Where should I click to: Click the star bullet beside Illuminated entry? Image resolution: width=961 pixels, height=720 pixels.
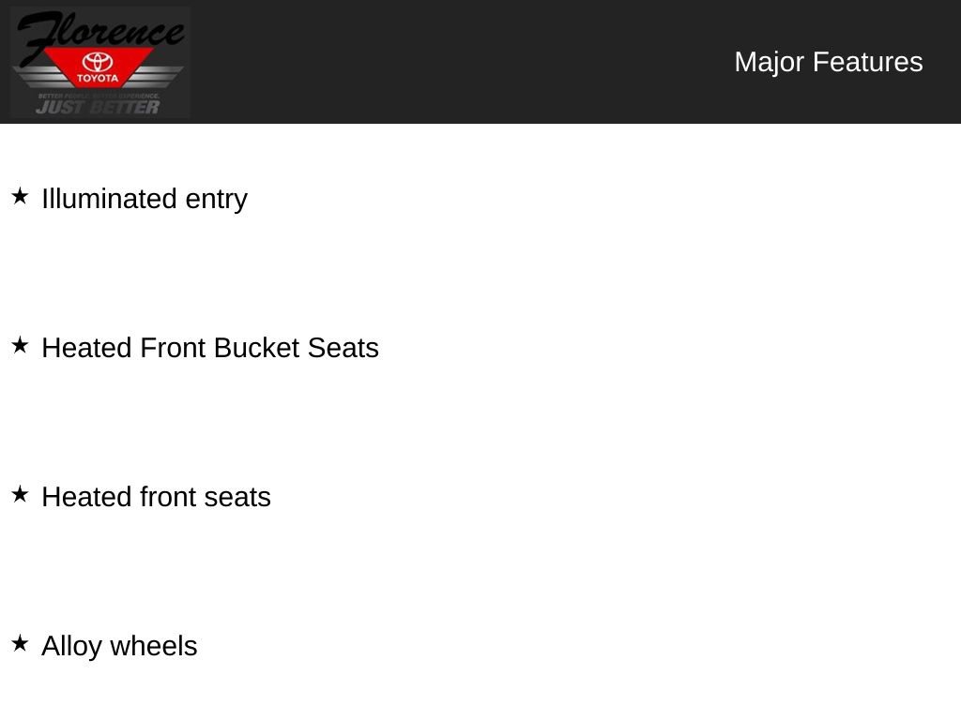click(20, 196)
